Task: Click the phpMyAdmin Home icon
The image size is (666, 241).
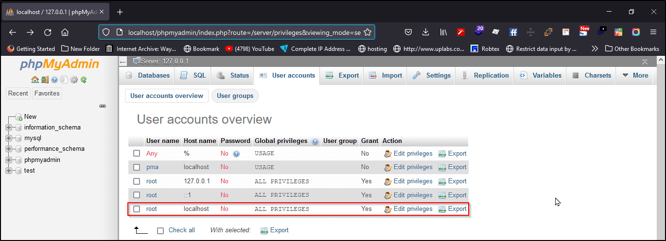Action: (x=35, y=80)
